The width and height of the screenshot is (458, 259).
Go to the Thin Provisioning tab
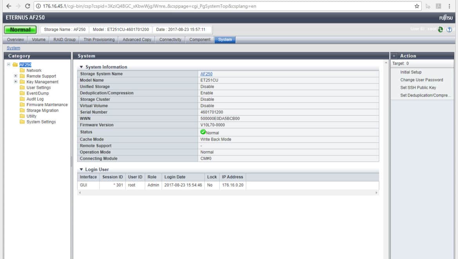point(99,39)
